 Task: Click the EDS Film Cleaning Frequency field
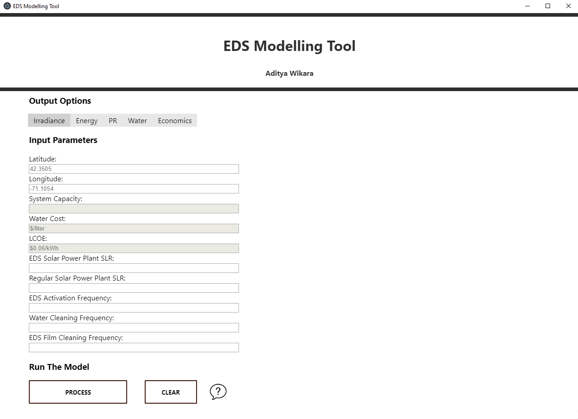[x=133, y=347]
